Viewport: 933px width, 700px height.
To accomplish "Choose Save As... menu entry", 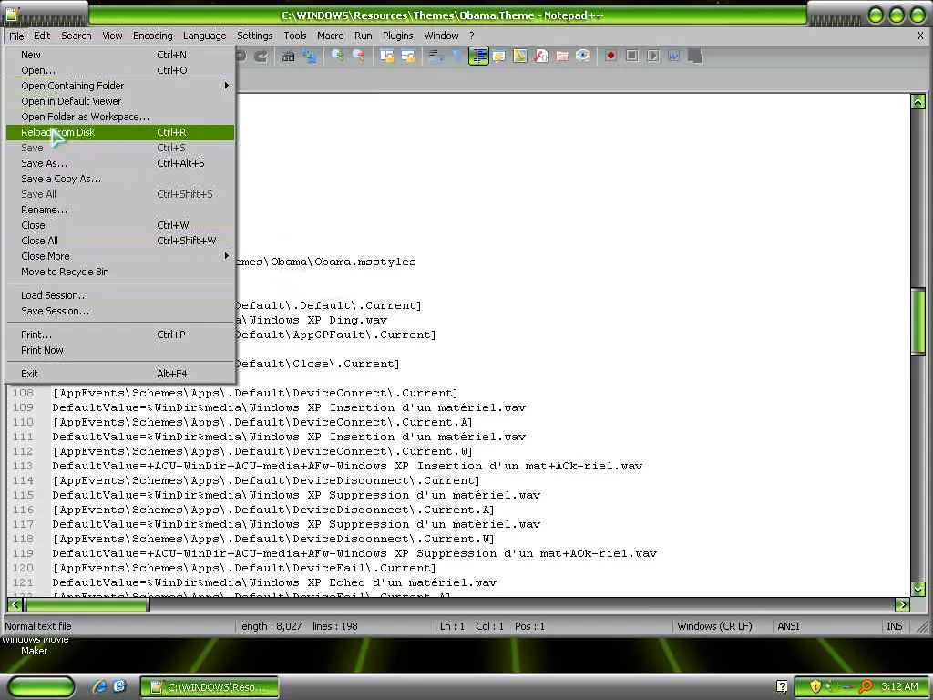I will (120, 163).
